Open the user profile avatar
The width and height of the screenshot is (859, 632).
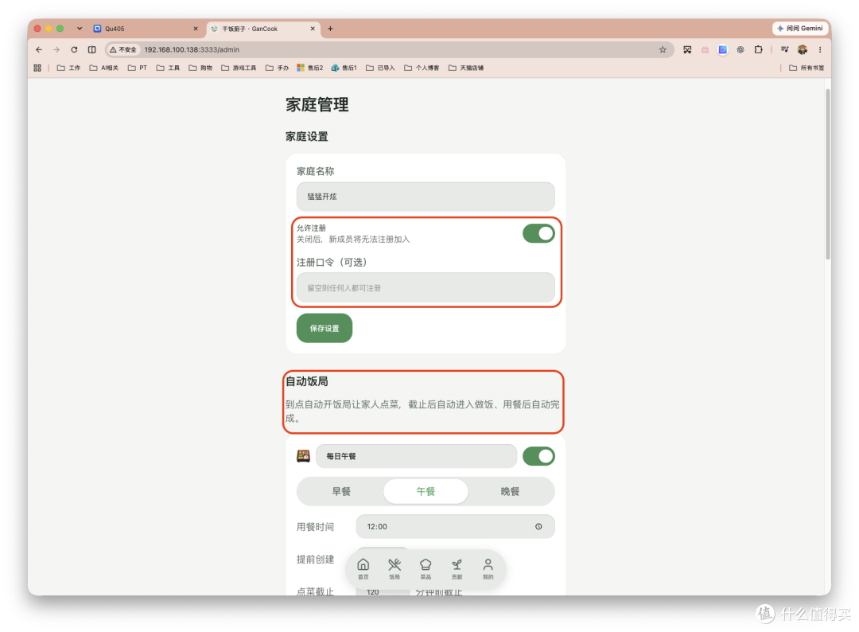coord(803,49)
